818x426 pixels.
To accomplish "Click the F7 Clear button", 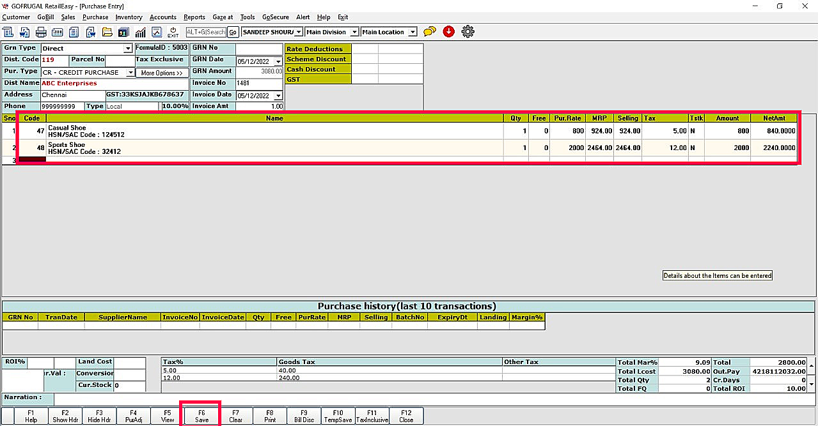I will pos(236,416).
